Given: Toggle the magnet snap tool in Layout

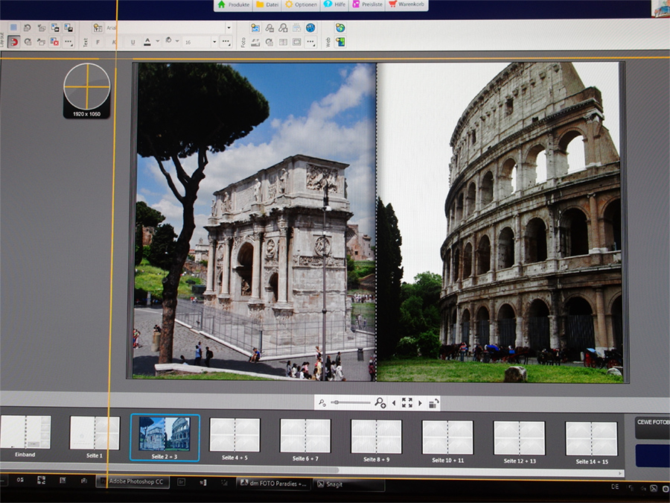Looking at the screenshot, I should point(14,42).
